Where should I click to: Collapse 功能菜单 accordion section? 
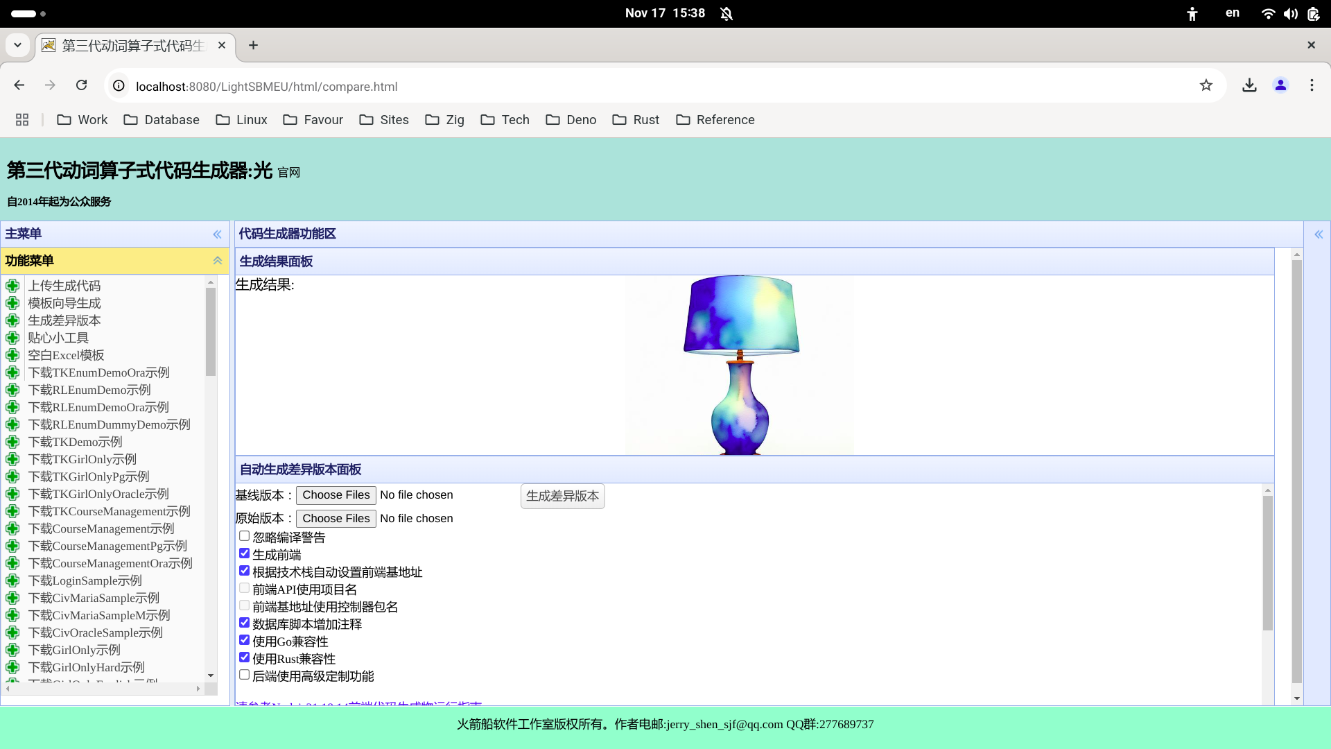point(217,261)
